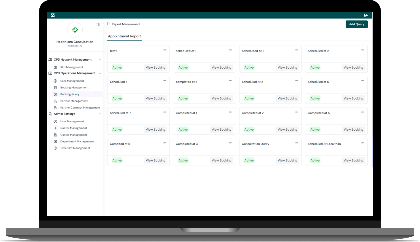Open Time Slot Management clock icon
Image resolution: width=420 pixels, height=242 pixels.
point(55,148)
